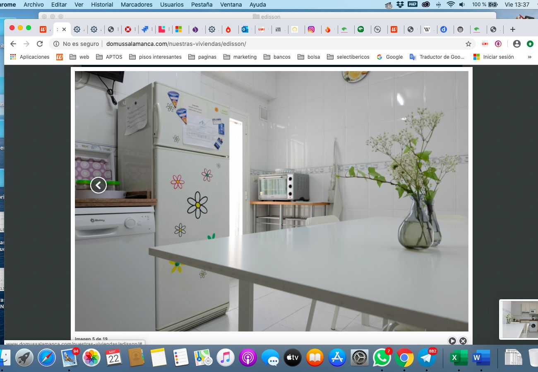This screenshot has width=538, height=372.
Task: Bookmark this page with the star
Action: coord(468,44)
